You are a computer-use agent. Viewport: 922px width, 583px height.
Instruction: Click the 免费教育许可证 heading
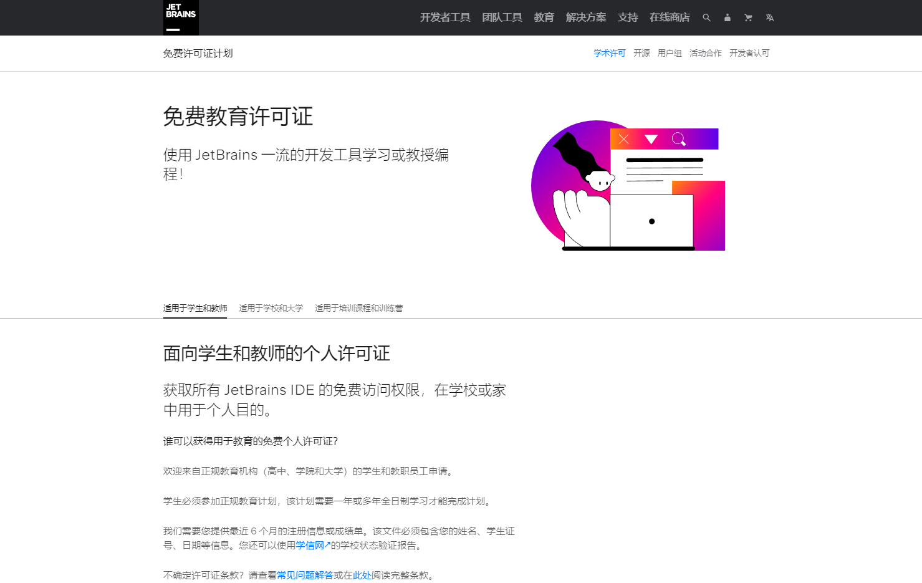[238, 117]
